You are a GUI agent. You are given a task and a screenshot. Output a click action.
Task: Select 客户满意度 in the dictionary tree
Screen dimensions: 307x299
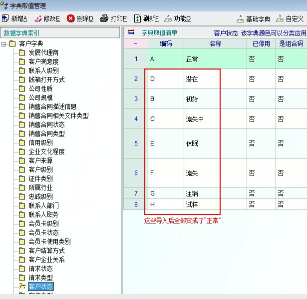tap(43, 61)
